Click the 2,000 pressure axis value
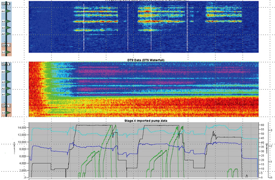 coord(22,170)
